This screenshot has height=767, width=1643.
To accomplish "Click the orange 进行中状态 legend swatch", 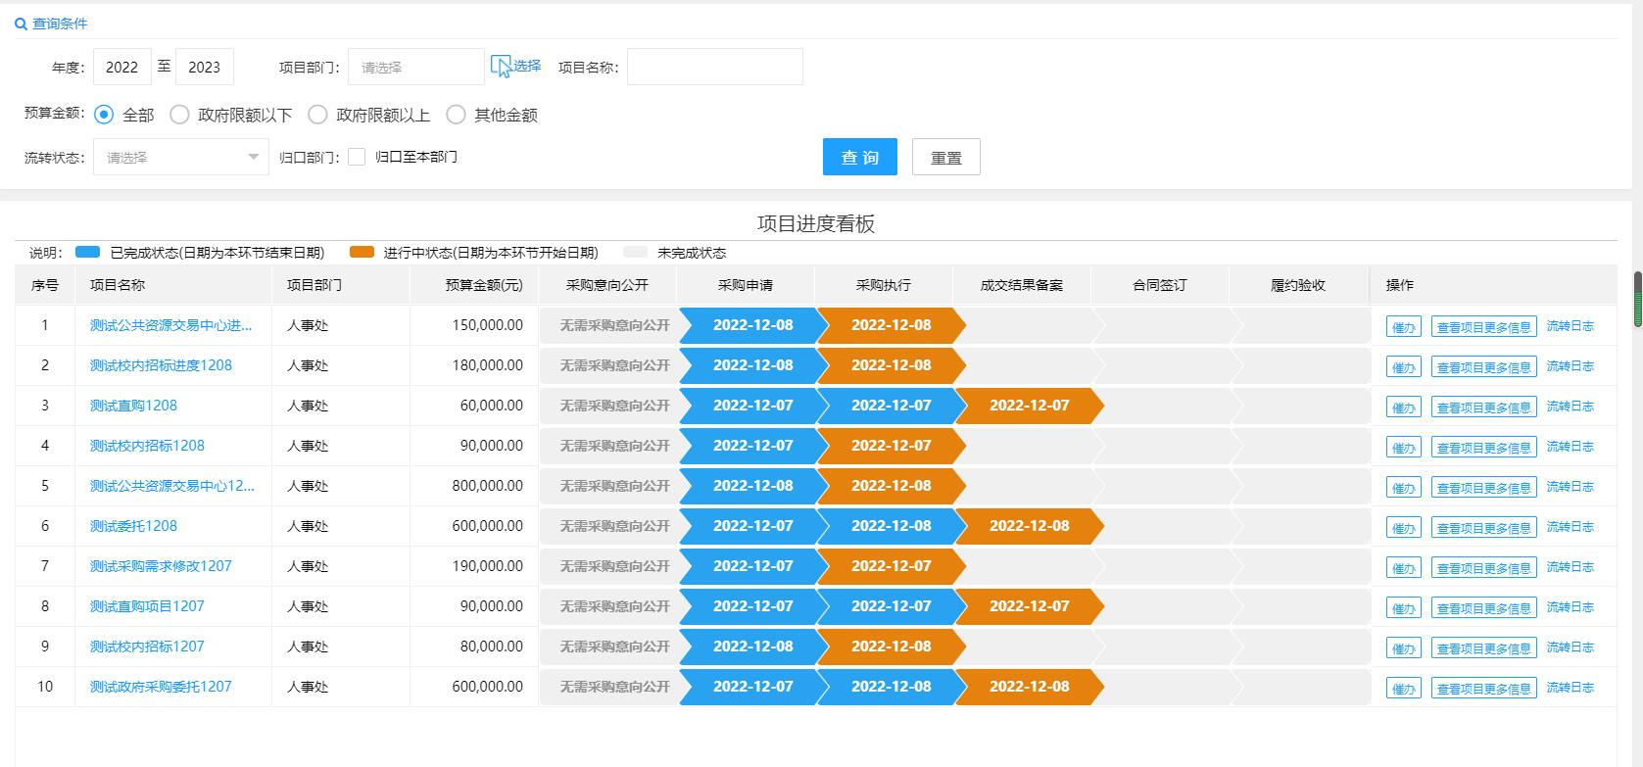I will (362, 253).
